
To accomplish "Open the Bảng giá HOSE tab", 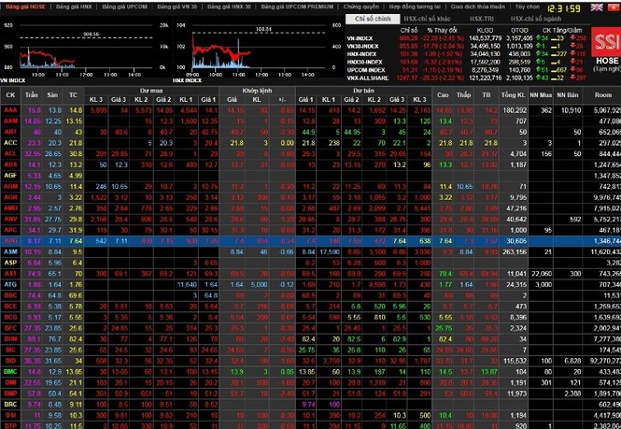I will pyautogui.click(x=26, y=7).
